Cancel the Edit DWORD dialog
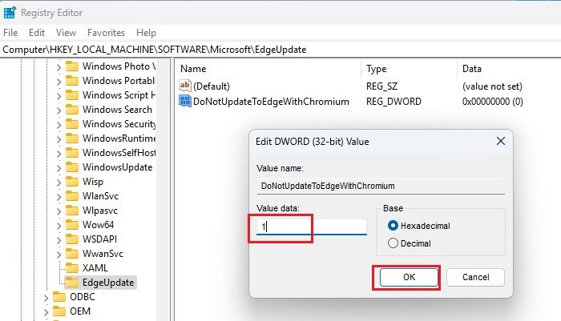This screenshot has width=561, height=321. [475, 278]
